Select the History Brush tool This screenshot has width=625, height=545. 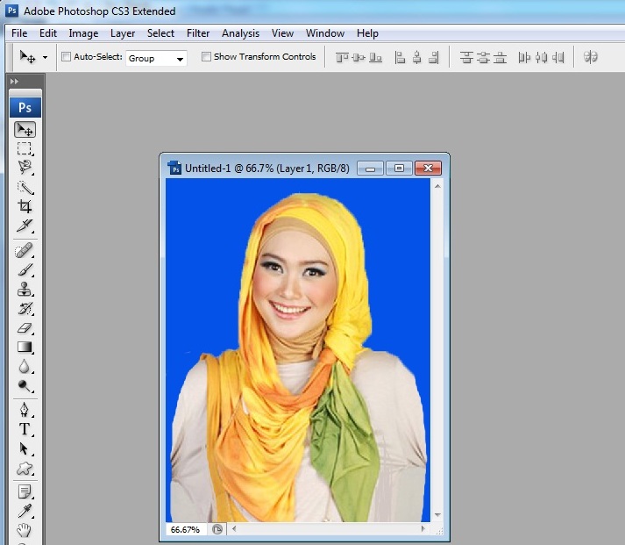pos(25,308)
